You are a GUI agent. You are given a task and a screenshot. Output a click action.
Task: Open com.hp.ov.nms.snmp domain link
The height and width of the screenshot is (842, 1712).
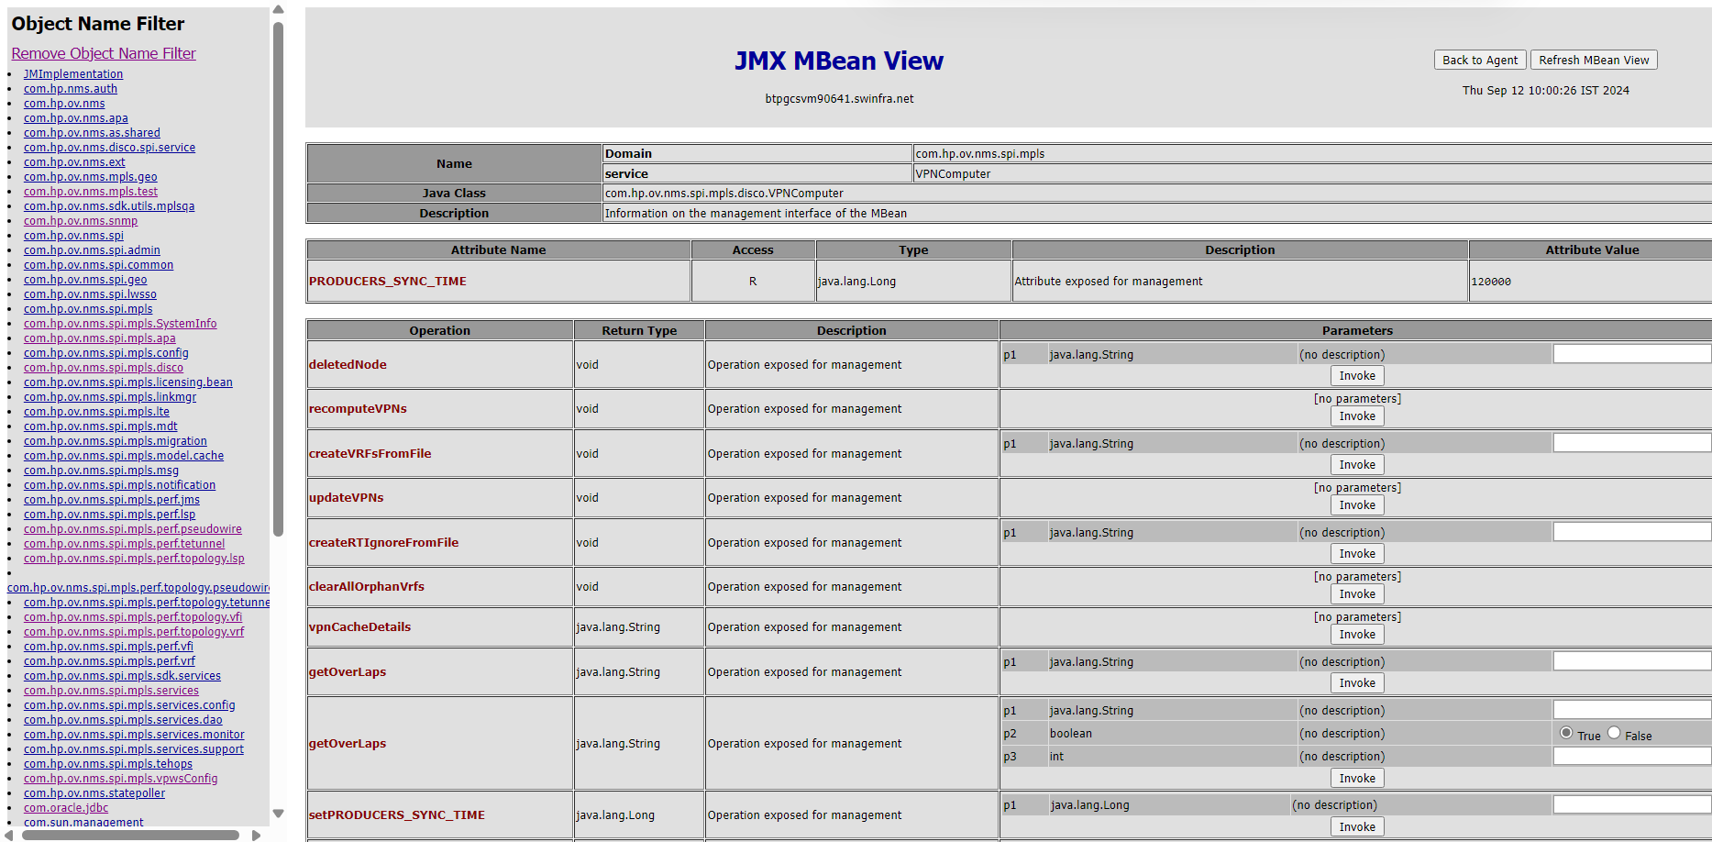coord(81,221)
